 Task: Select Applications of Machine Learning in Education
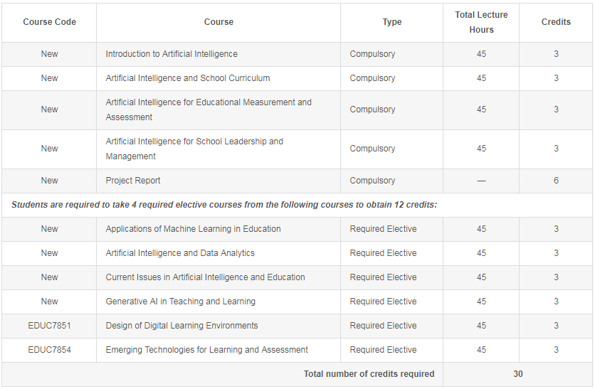tap(193, 229)
